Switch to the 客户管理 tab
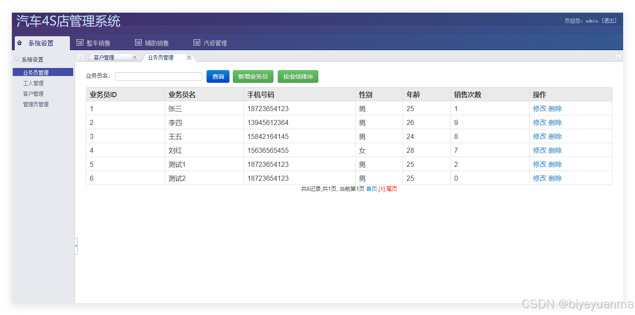Screen dimensions: 635x315 click(104, 57)
